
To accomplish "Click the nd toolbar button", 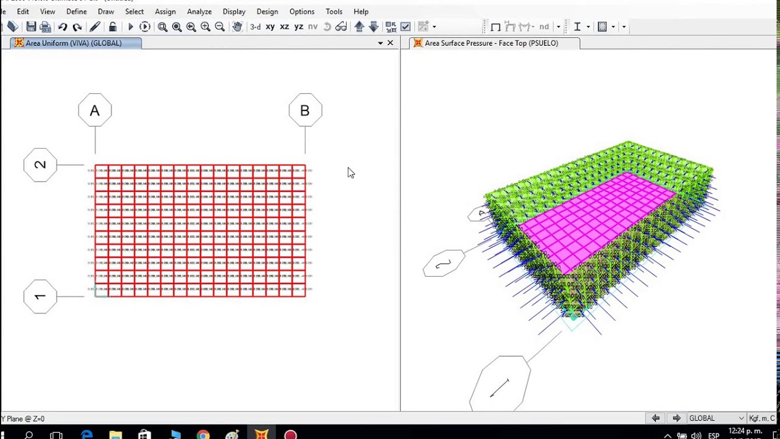I will pyautogui.click(x=544, y=27).
